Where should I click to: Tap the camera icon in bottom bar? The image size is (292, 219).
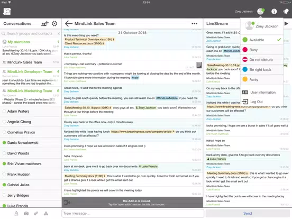tap(26, 213)
